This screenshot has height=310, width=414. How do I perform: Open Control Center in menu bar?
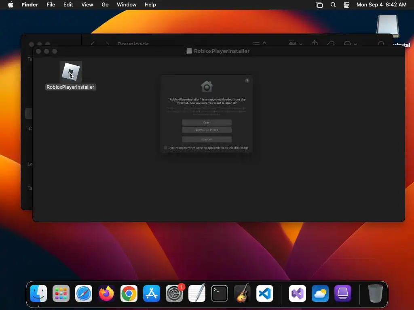point(346,5)
